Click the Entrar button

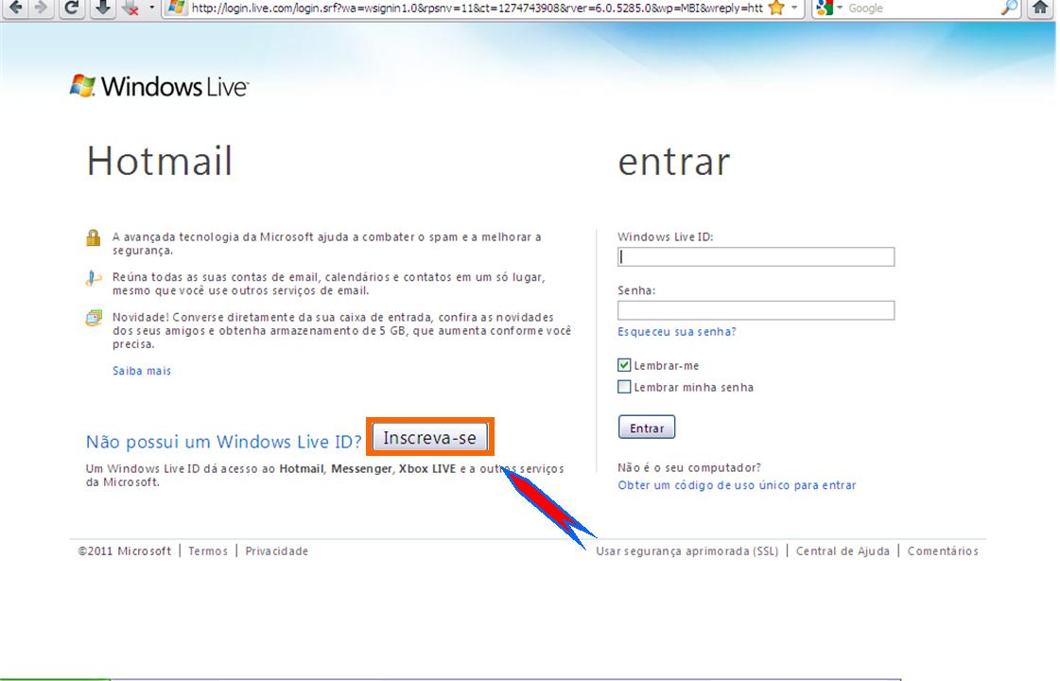point(647,428)
